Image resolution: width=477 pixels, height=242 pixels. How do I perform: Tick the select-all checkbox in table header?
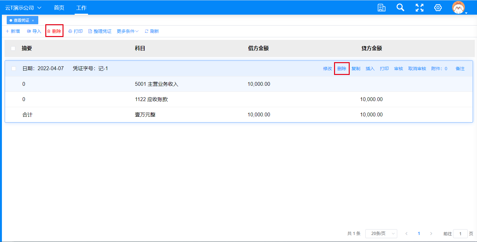tap(13, 48)
